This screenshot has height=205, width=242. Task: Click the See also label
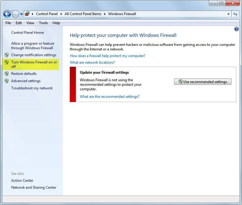pyautogui.click(x=18, y=174)
